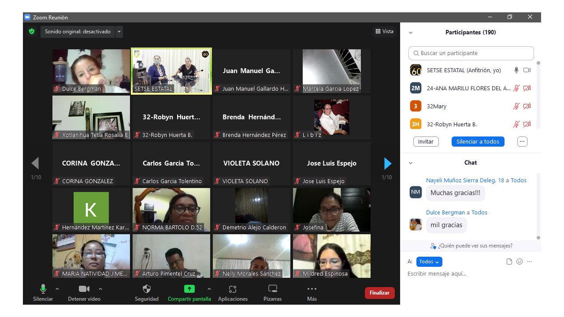Open the Vista layout menu
The height and width of the screenshot is (317, 564).
click(x=384, y=31)
